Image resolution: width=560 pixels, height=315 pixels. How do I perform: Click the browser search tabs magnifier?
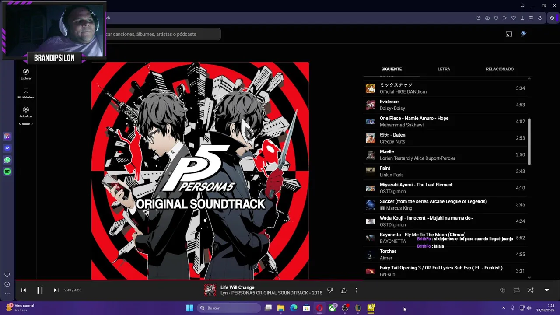coord(523,6)
